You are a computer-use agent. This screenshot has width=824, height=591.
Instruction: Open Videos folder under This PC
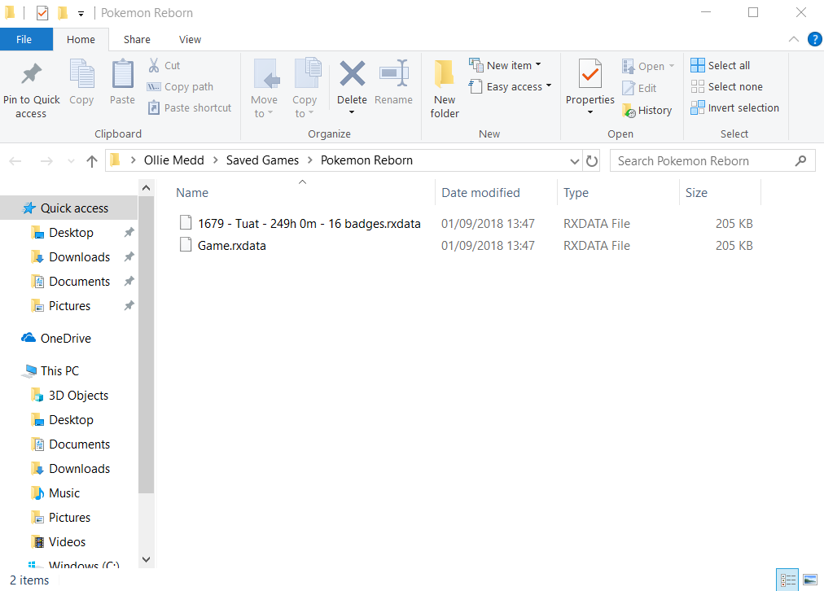[x=67, y=542]
